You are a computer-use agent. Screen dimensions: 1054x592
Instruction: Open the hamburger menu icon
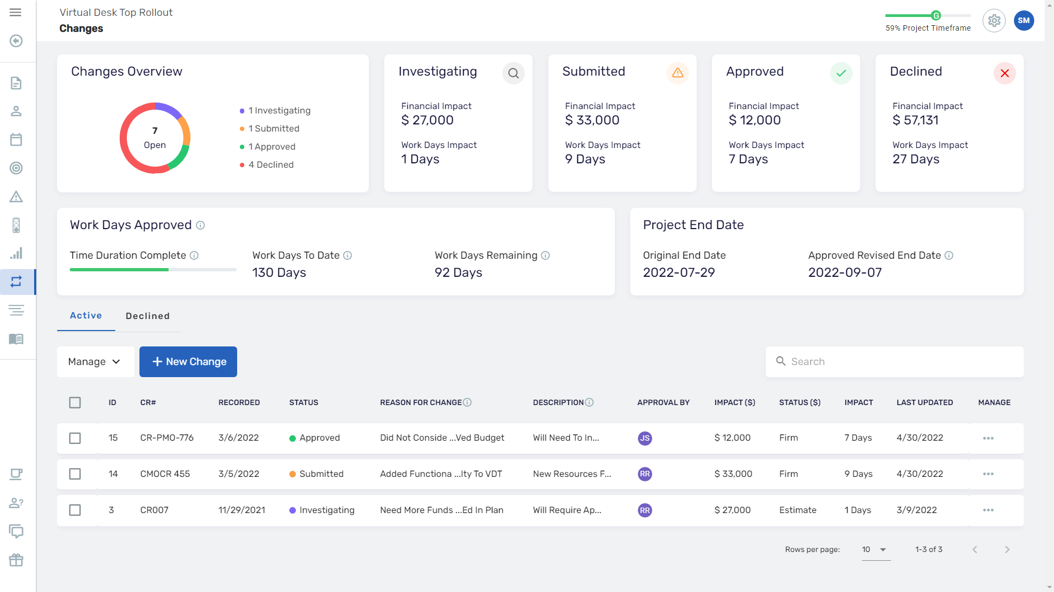click(15, 12)
